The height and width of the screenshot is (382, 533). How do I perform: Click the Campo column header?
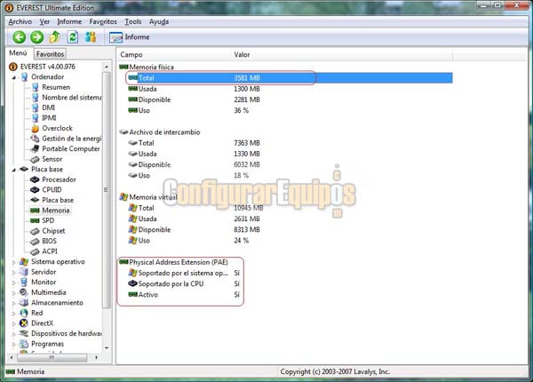(x=173, y=55)
